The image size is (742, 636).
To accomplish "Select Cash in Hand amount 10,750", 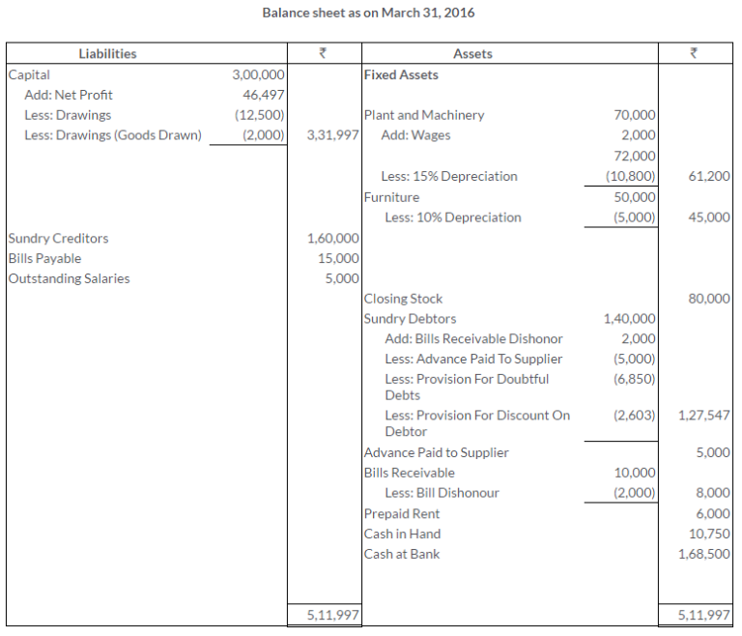I will 709,535.
